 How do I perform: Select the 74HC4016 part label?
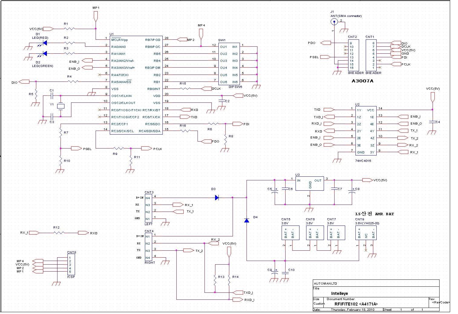[363, 161]
